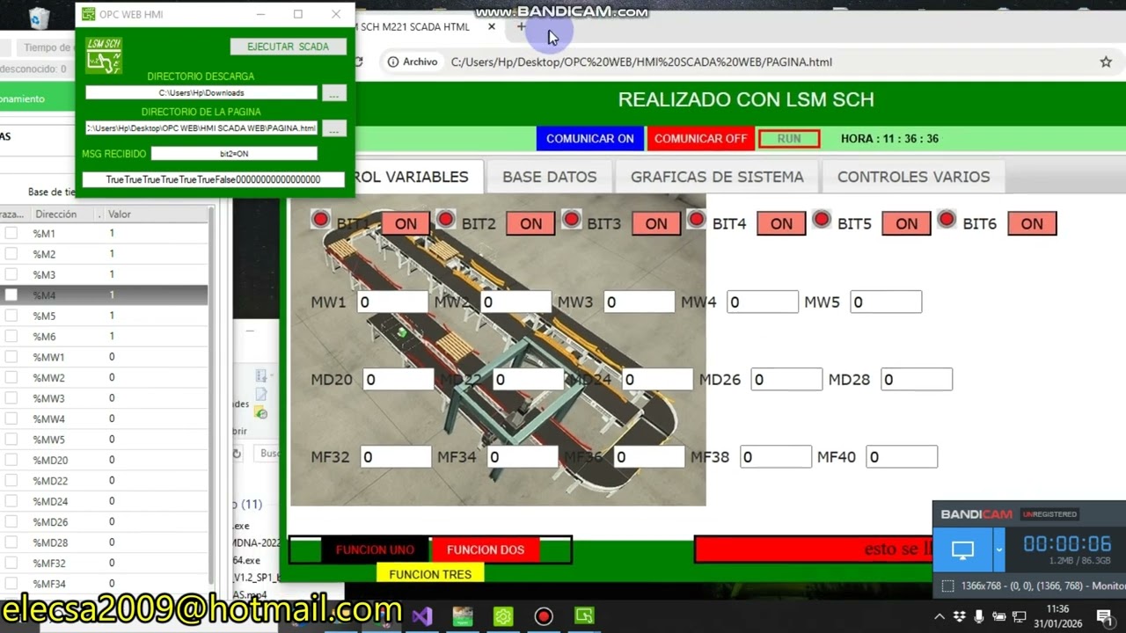The image size is (1126, 633).
Task: Click the browser reload icon
Action: (357, 62)
